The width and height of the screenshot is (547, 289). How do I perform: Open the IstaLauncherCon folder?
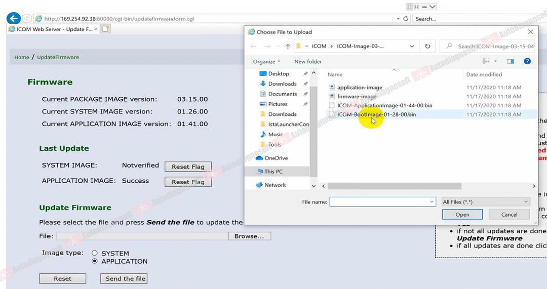tap(289, 124)
